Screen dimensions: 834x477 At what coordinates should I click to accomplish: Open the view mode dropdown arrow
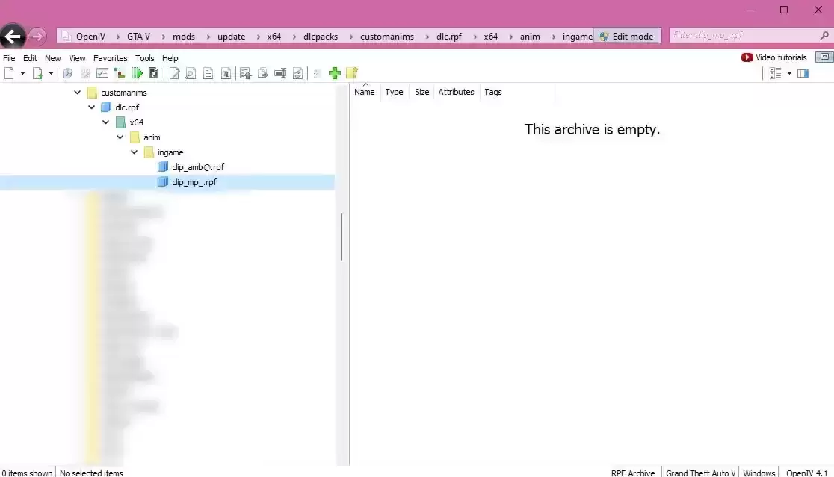point(789,73)
